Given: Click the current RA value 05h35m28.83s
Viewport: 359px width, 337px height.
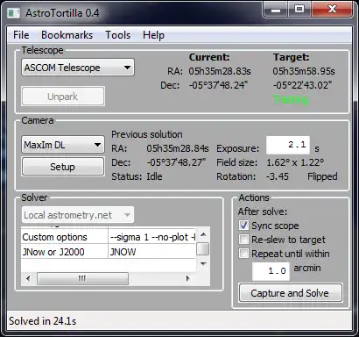Looking at the screenshot, I should tap(220, 71).
